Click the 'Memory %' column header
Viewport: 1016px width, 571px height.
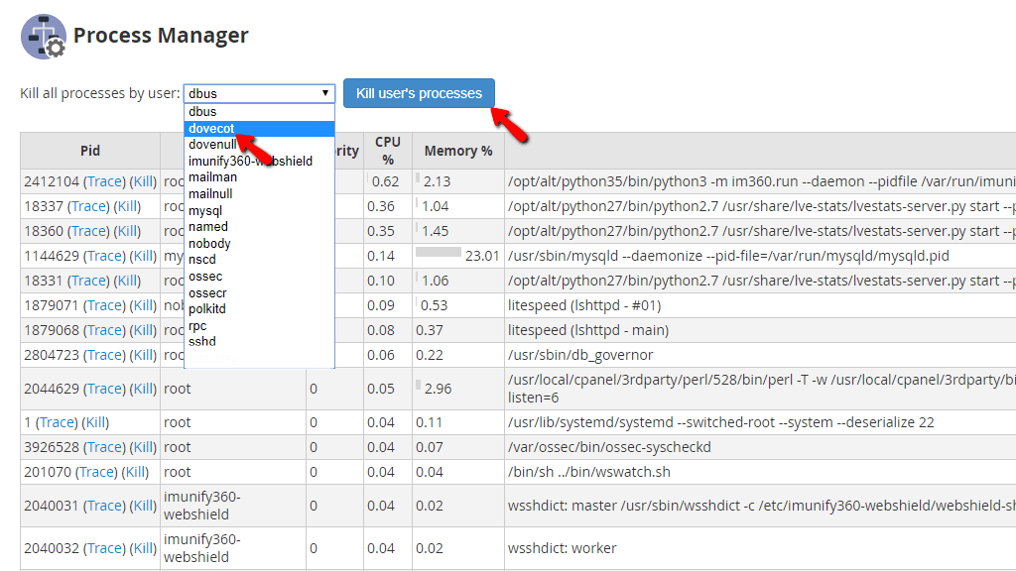click(x=458, y=151)
